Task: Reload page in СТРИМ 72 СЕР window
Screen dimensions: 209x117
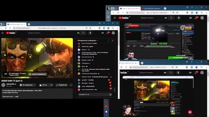Action: coord(126,67)
